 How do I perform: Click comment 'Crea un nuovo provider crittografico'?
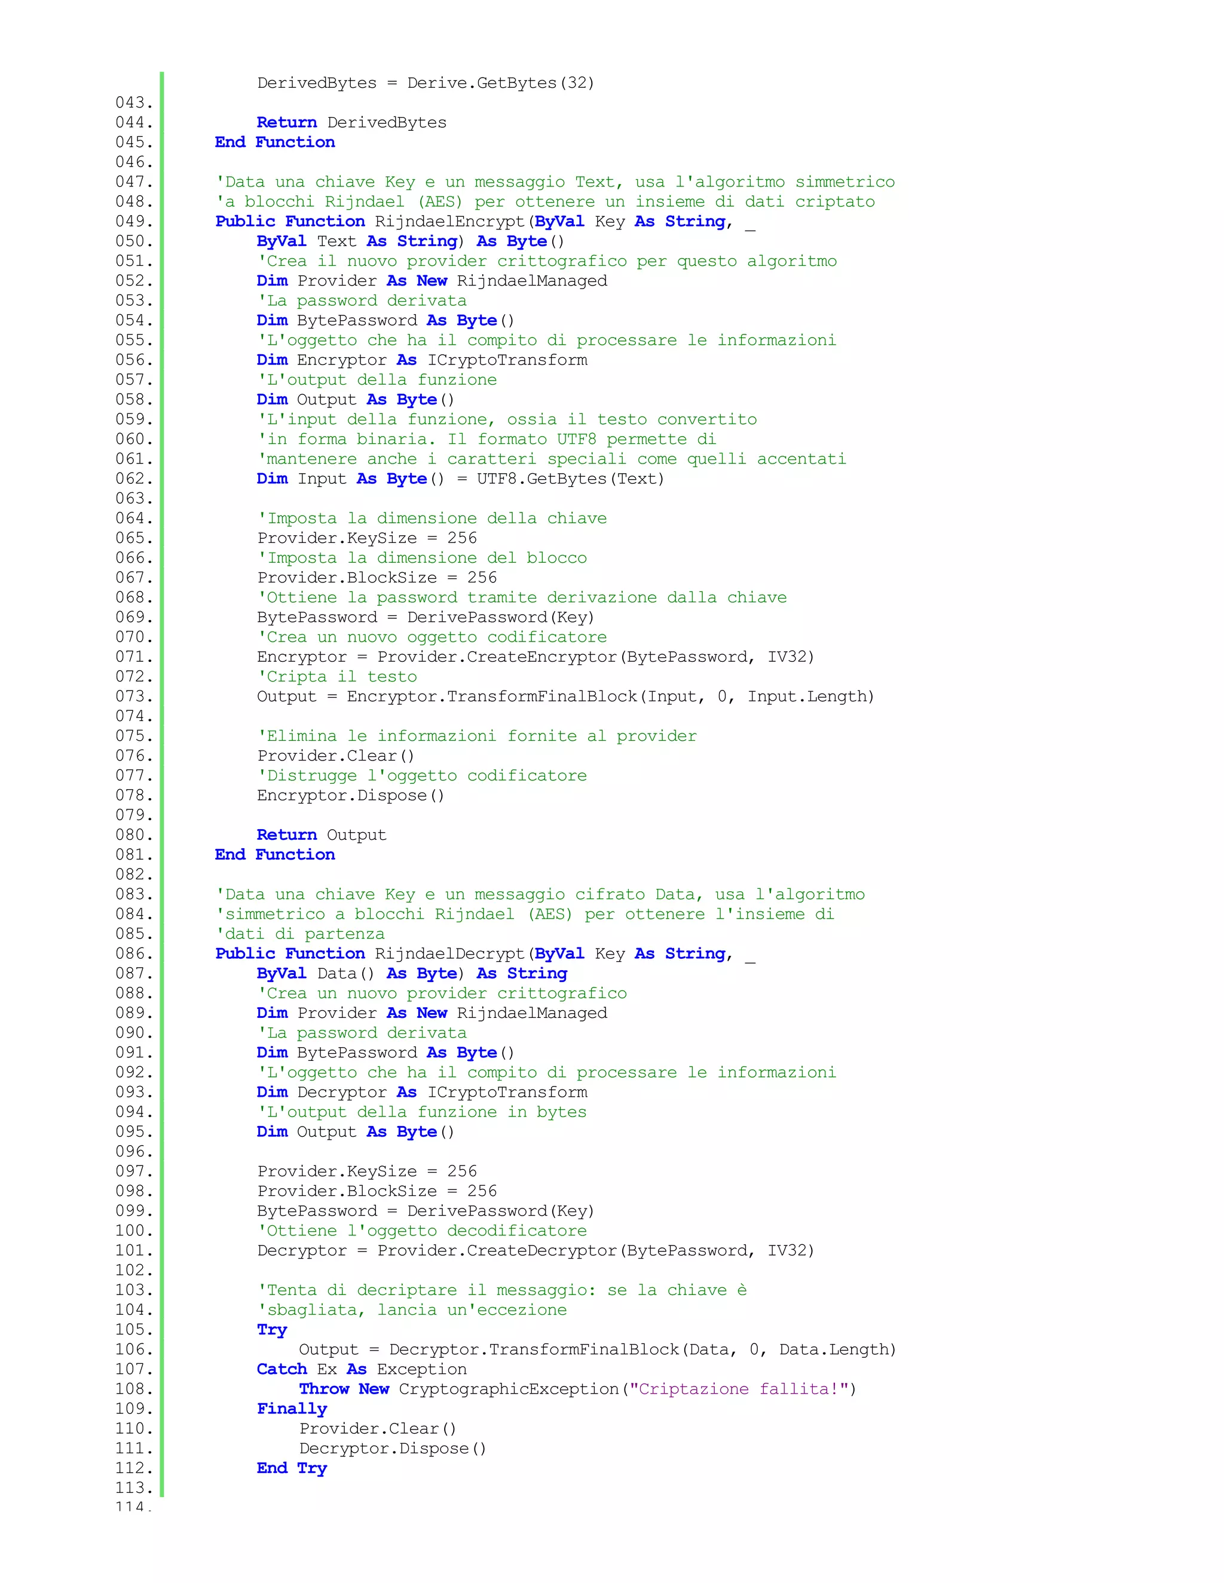coord(443,993)
